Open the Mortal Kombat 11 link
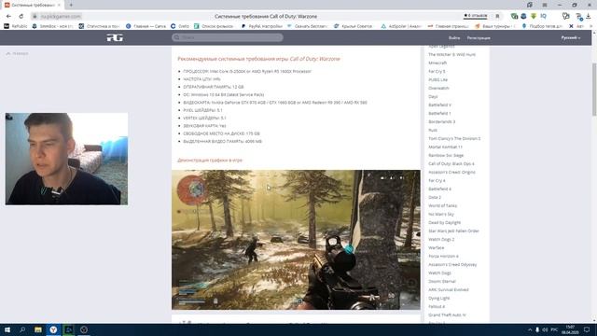597x336 pixels. (446, 147)
